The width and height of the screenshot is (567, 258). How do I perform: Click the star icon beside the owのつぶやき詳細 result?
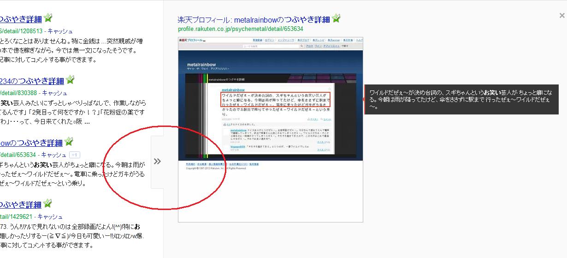click(x=69, y=142)
